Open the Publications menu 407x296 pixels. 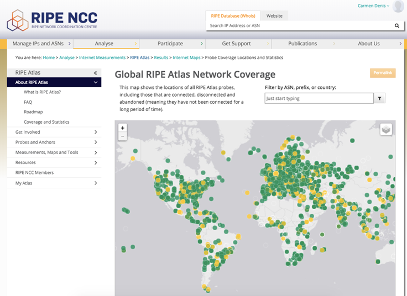(305, 44)
